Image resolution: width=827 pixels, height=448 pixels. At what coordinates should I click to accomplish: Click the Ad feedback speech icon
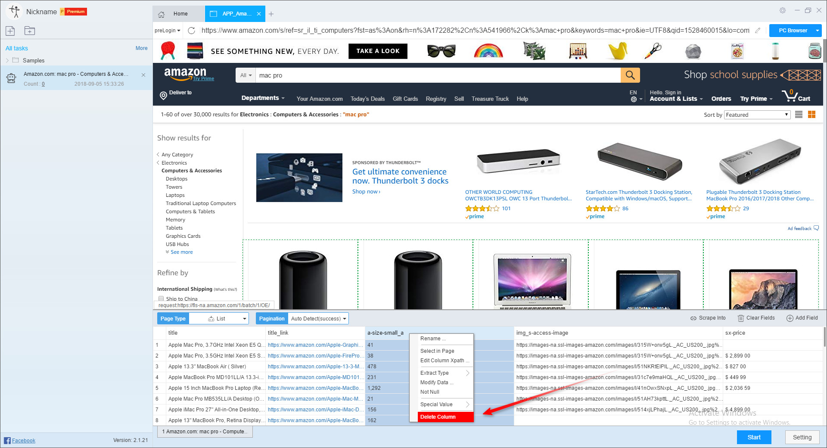(x=816, y=228)
